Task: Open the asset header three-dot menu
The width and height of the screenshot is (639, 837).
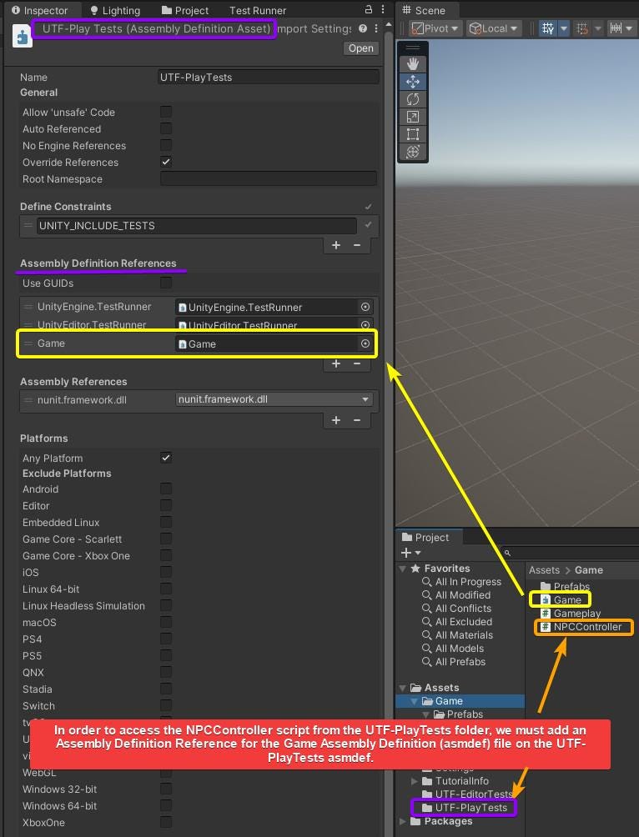Action: tap(376, 28)
